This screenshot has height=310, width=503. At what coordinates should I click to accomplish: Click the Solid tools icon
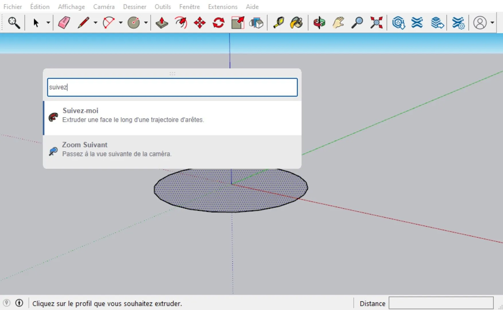coord(256,23)
